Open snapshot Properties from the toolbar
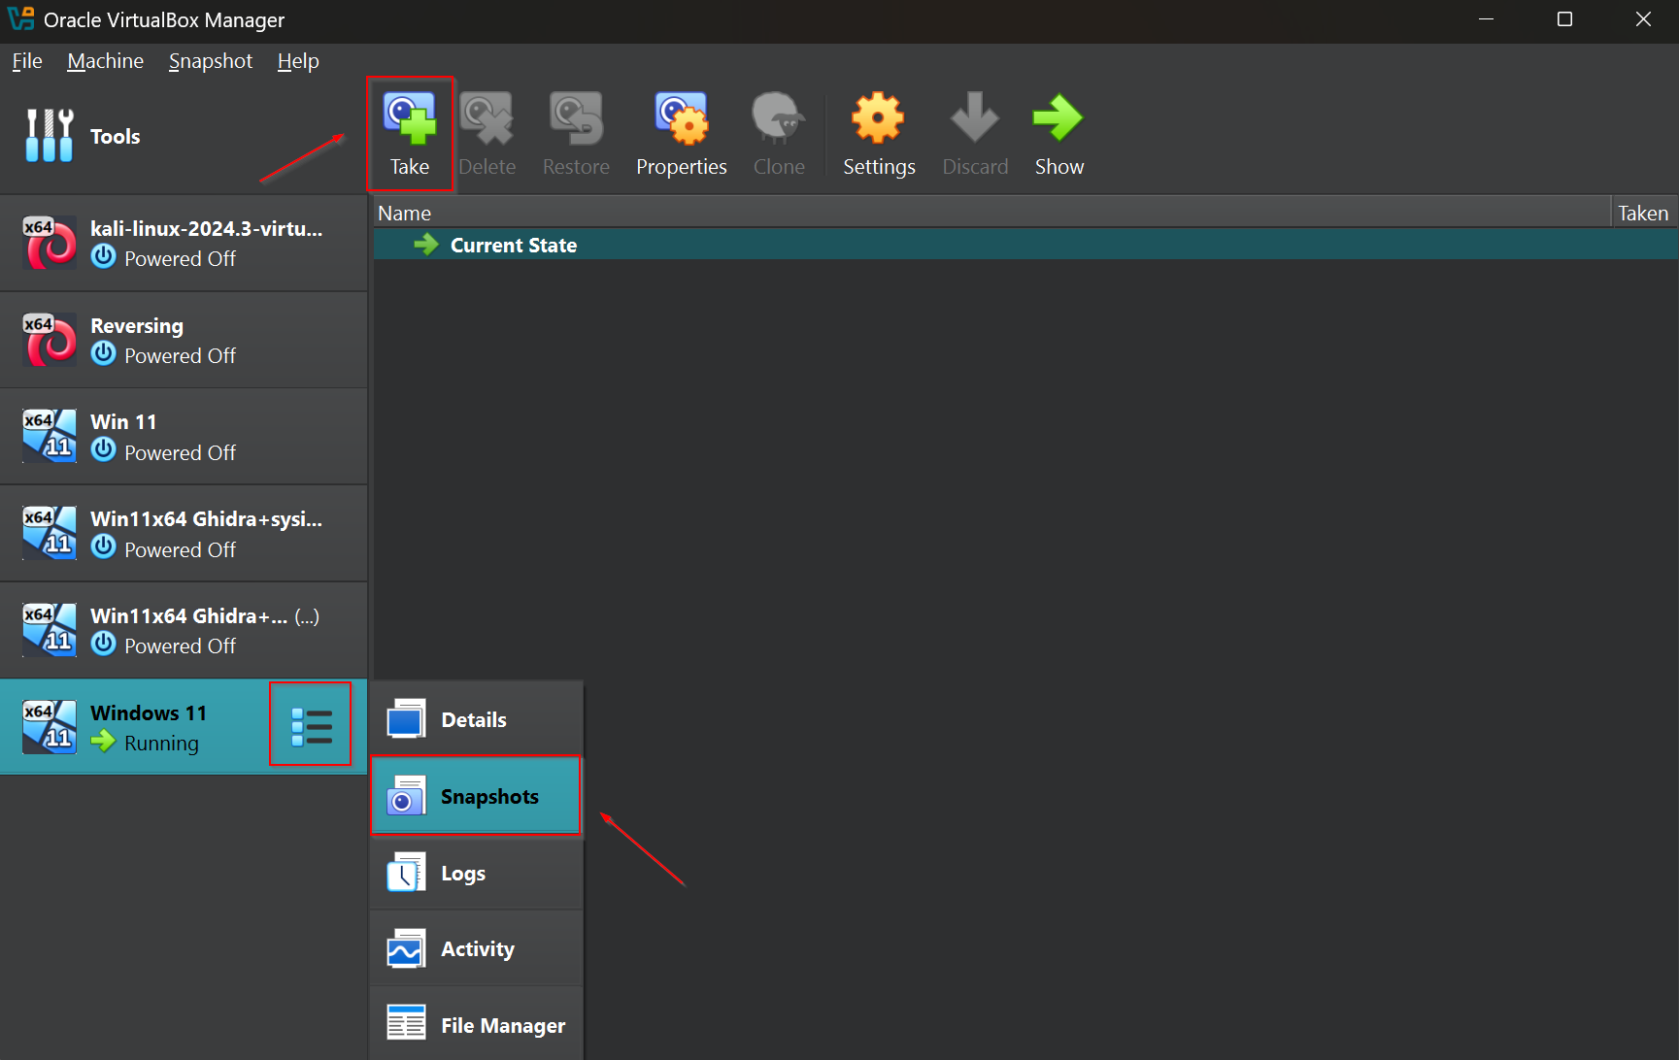This screenshot has width=1679, height=1060. tap(681, 134)
